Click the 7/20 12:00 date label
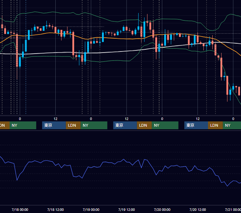 point(198,209)
